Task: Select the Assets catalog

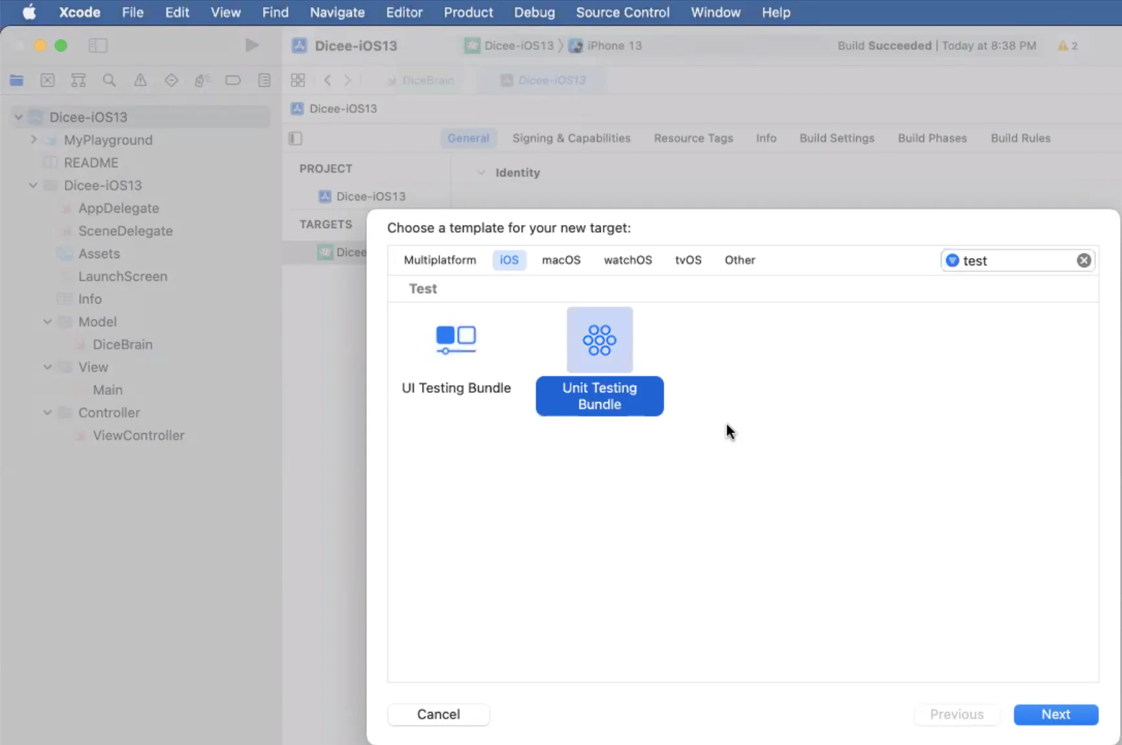Action: tap(99, 254)
